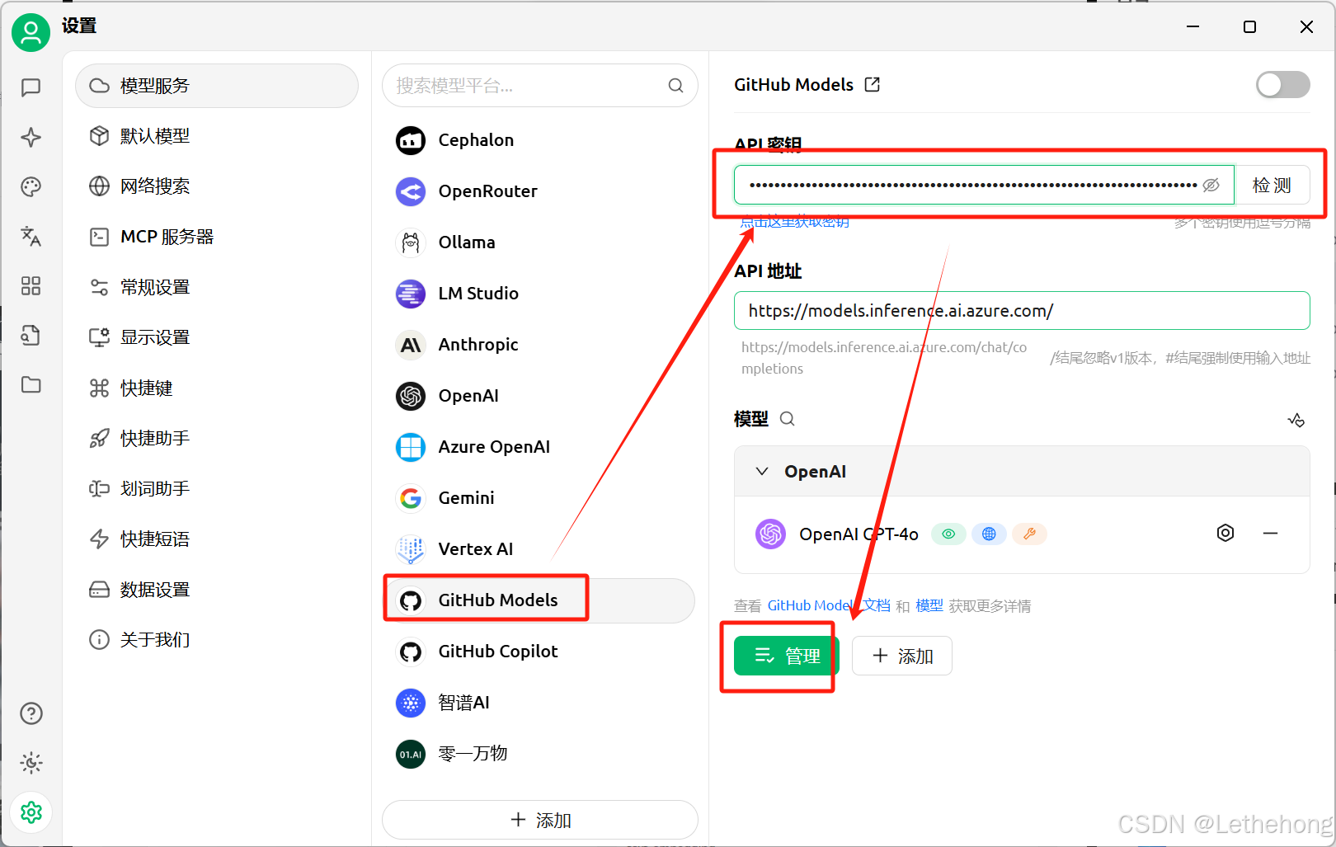Open the translate sidebar icon
Image resolution: width=1336 pixels, height=847 pixels.
pyautogui.click(x=31, y=237)
